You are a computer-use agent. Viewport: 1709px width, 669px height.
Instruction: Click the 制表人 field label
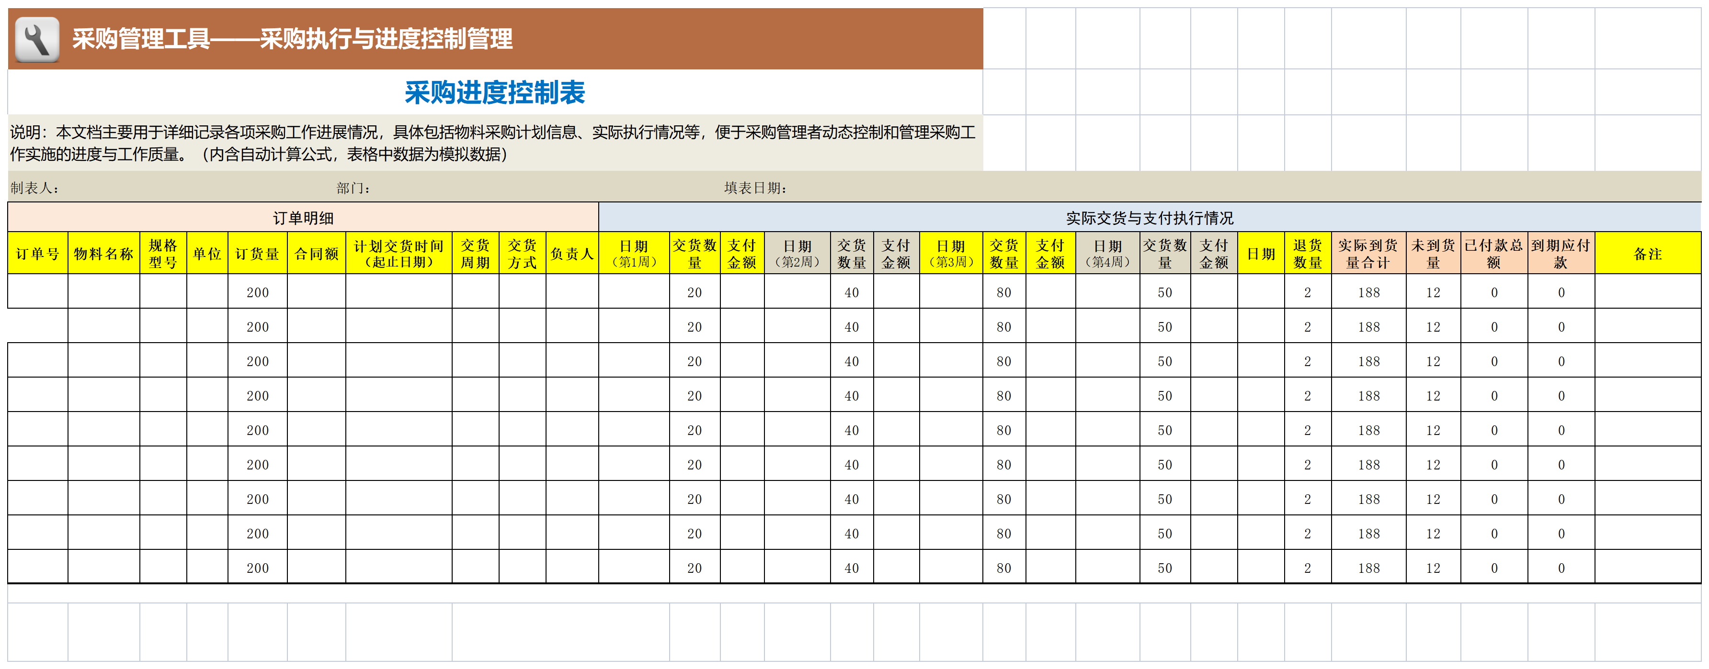[35, 188]
